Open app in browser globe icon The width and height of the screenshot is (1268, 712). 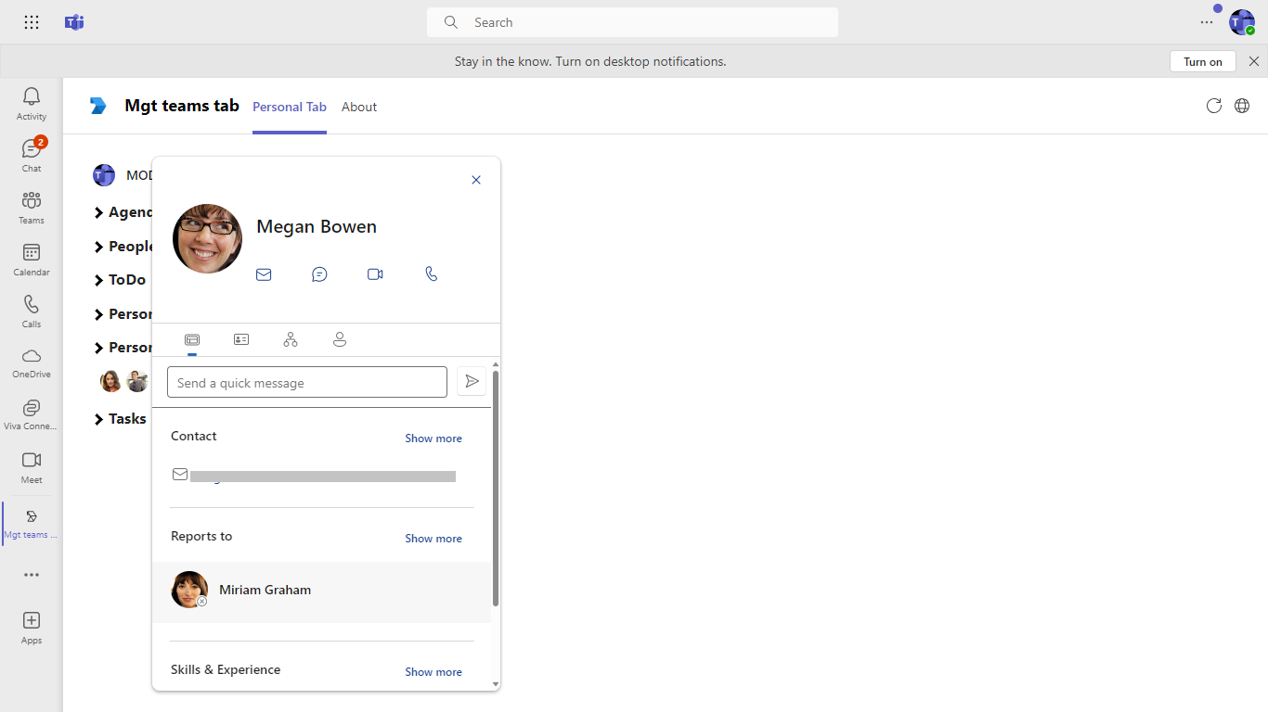point(1242,106)
